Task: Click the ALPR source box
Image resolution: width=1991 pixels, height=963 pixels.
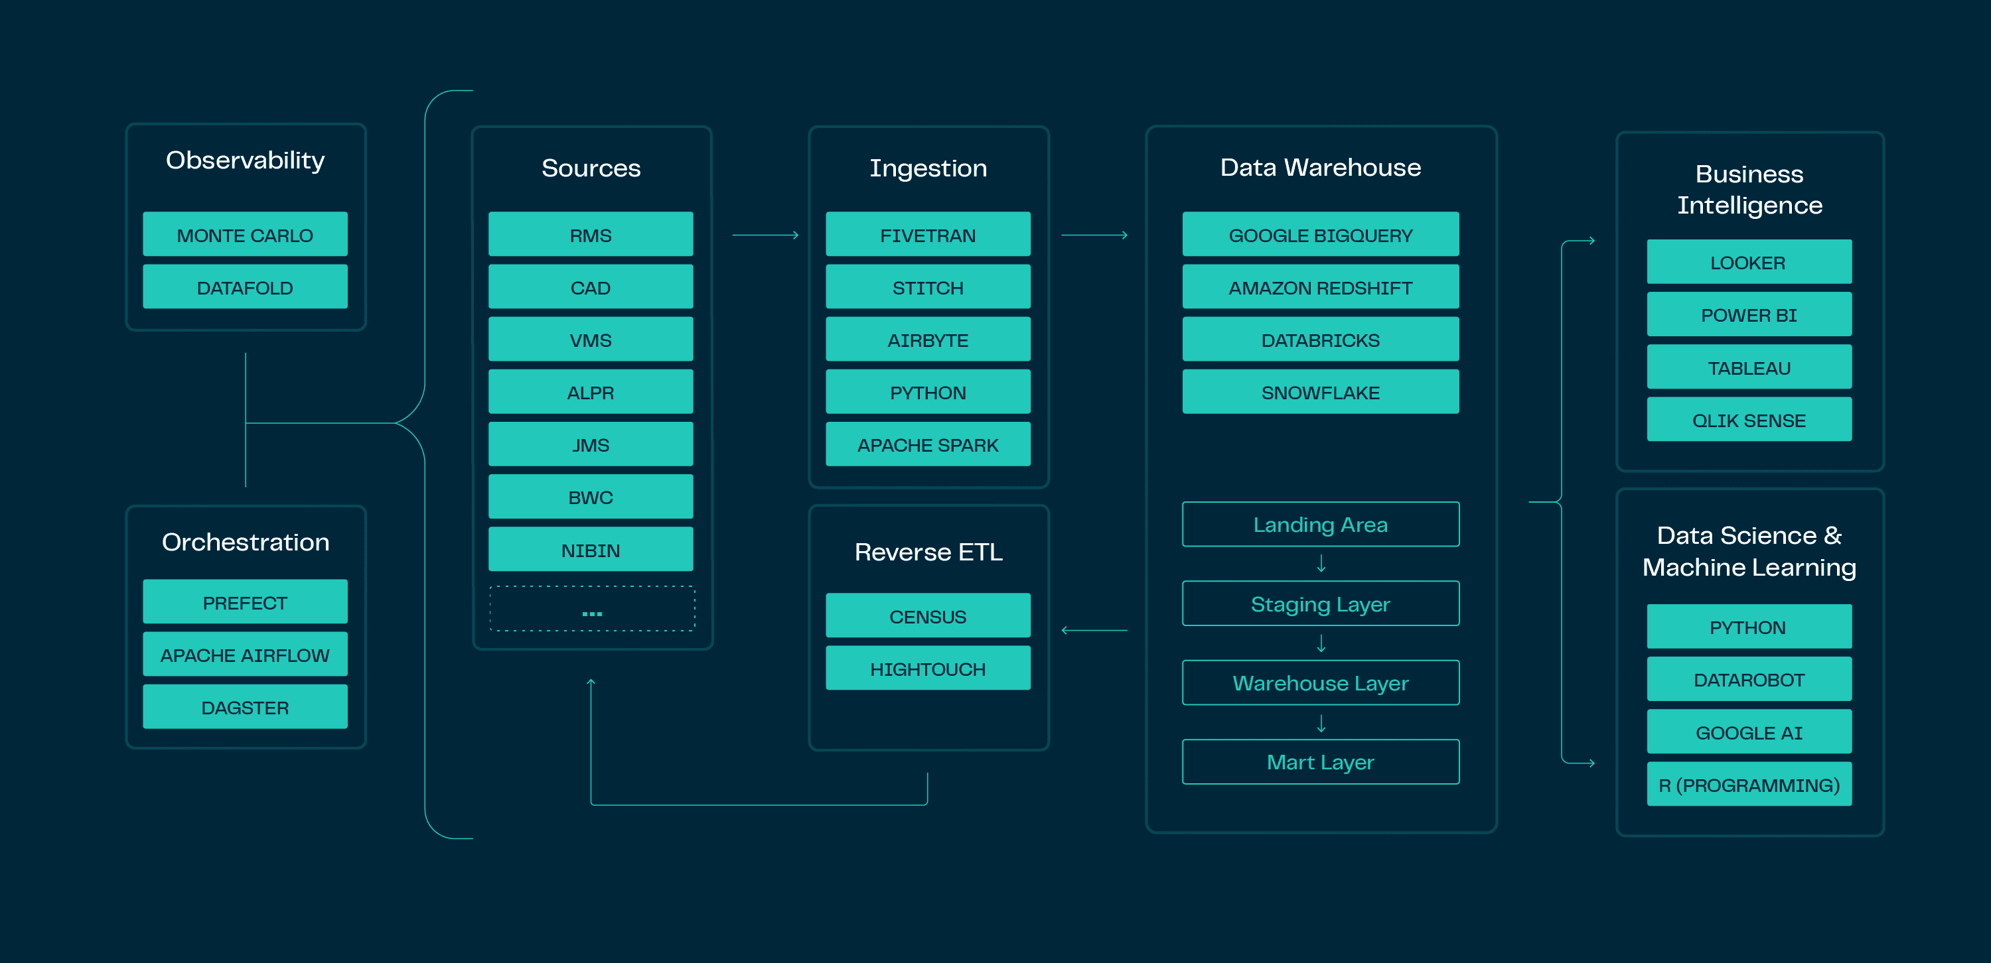Action: pos(591,391)
